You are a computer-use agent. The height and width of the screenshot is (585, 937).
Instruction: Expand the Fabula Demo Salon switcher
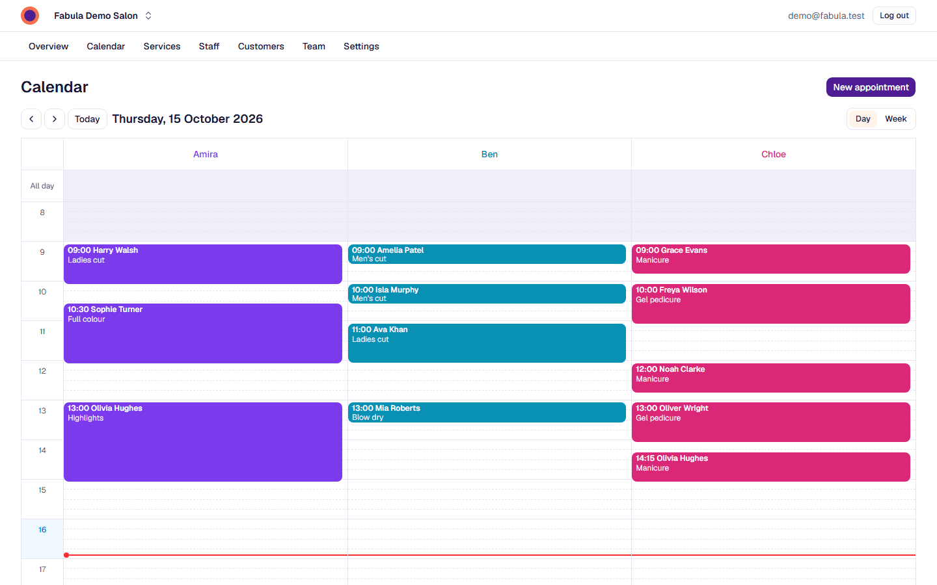103,16
